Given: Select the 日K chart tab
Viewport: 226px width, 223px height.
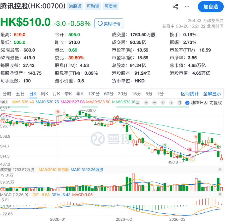Looking at the screenshot, I should 33,94.
